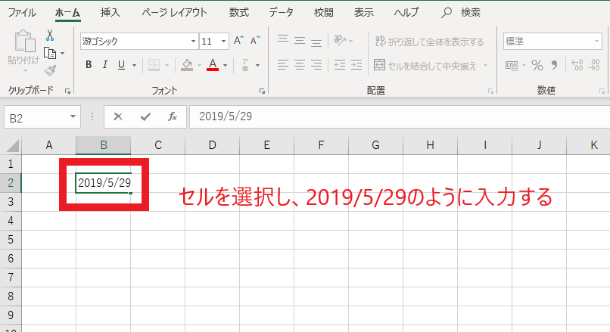Increase font size with the large A icon
Image resolution: width=610 pixels, height=332 pixels.
click(x=238, y=40)
